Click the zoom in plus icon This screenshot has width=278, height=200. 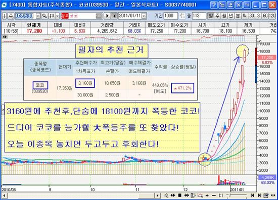(x=207, y=195)
